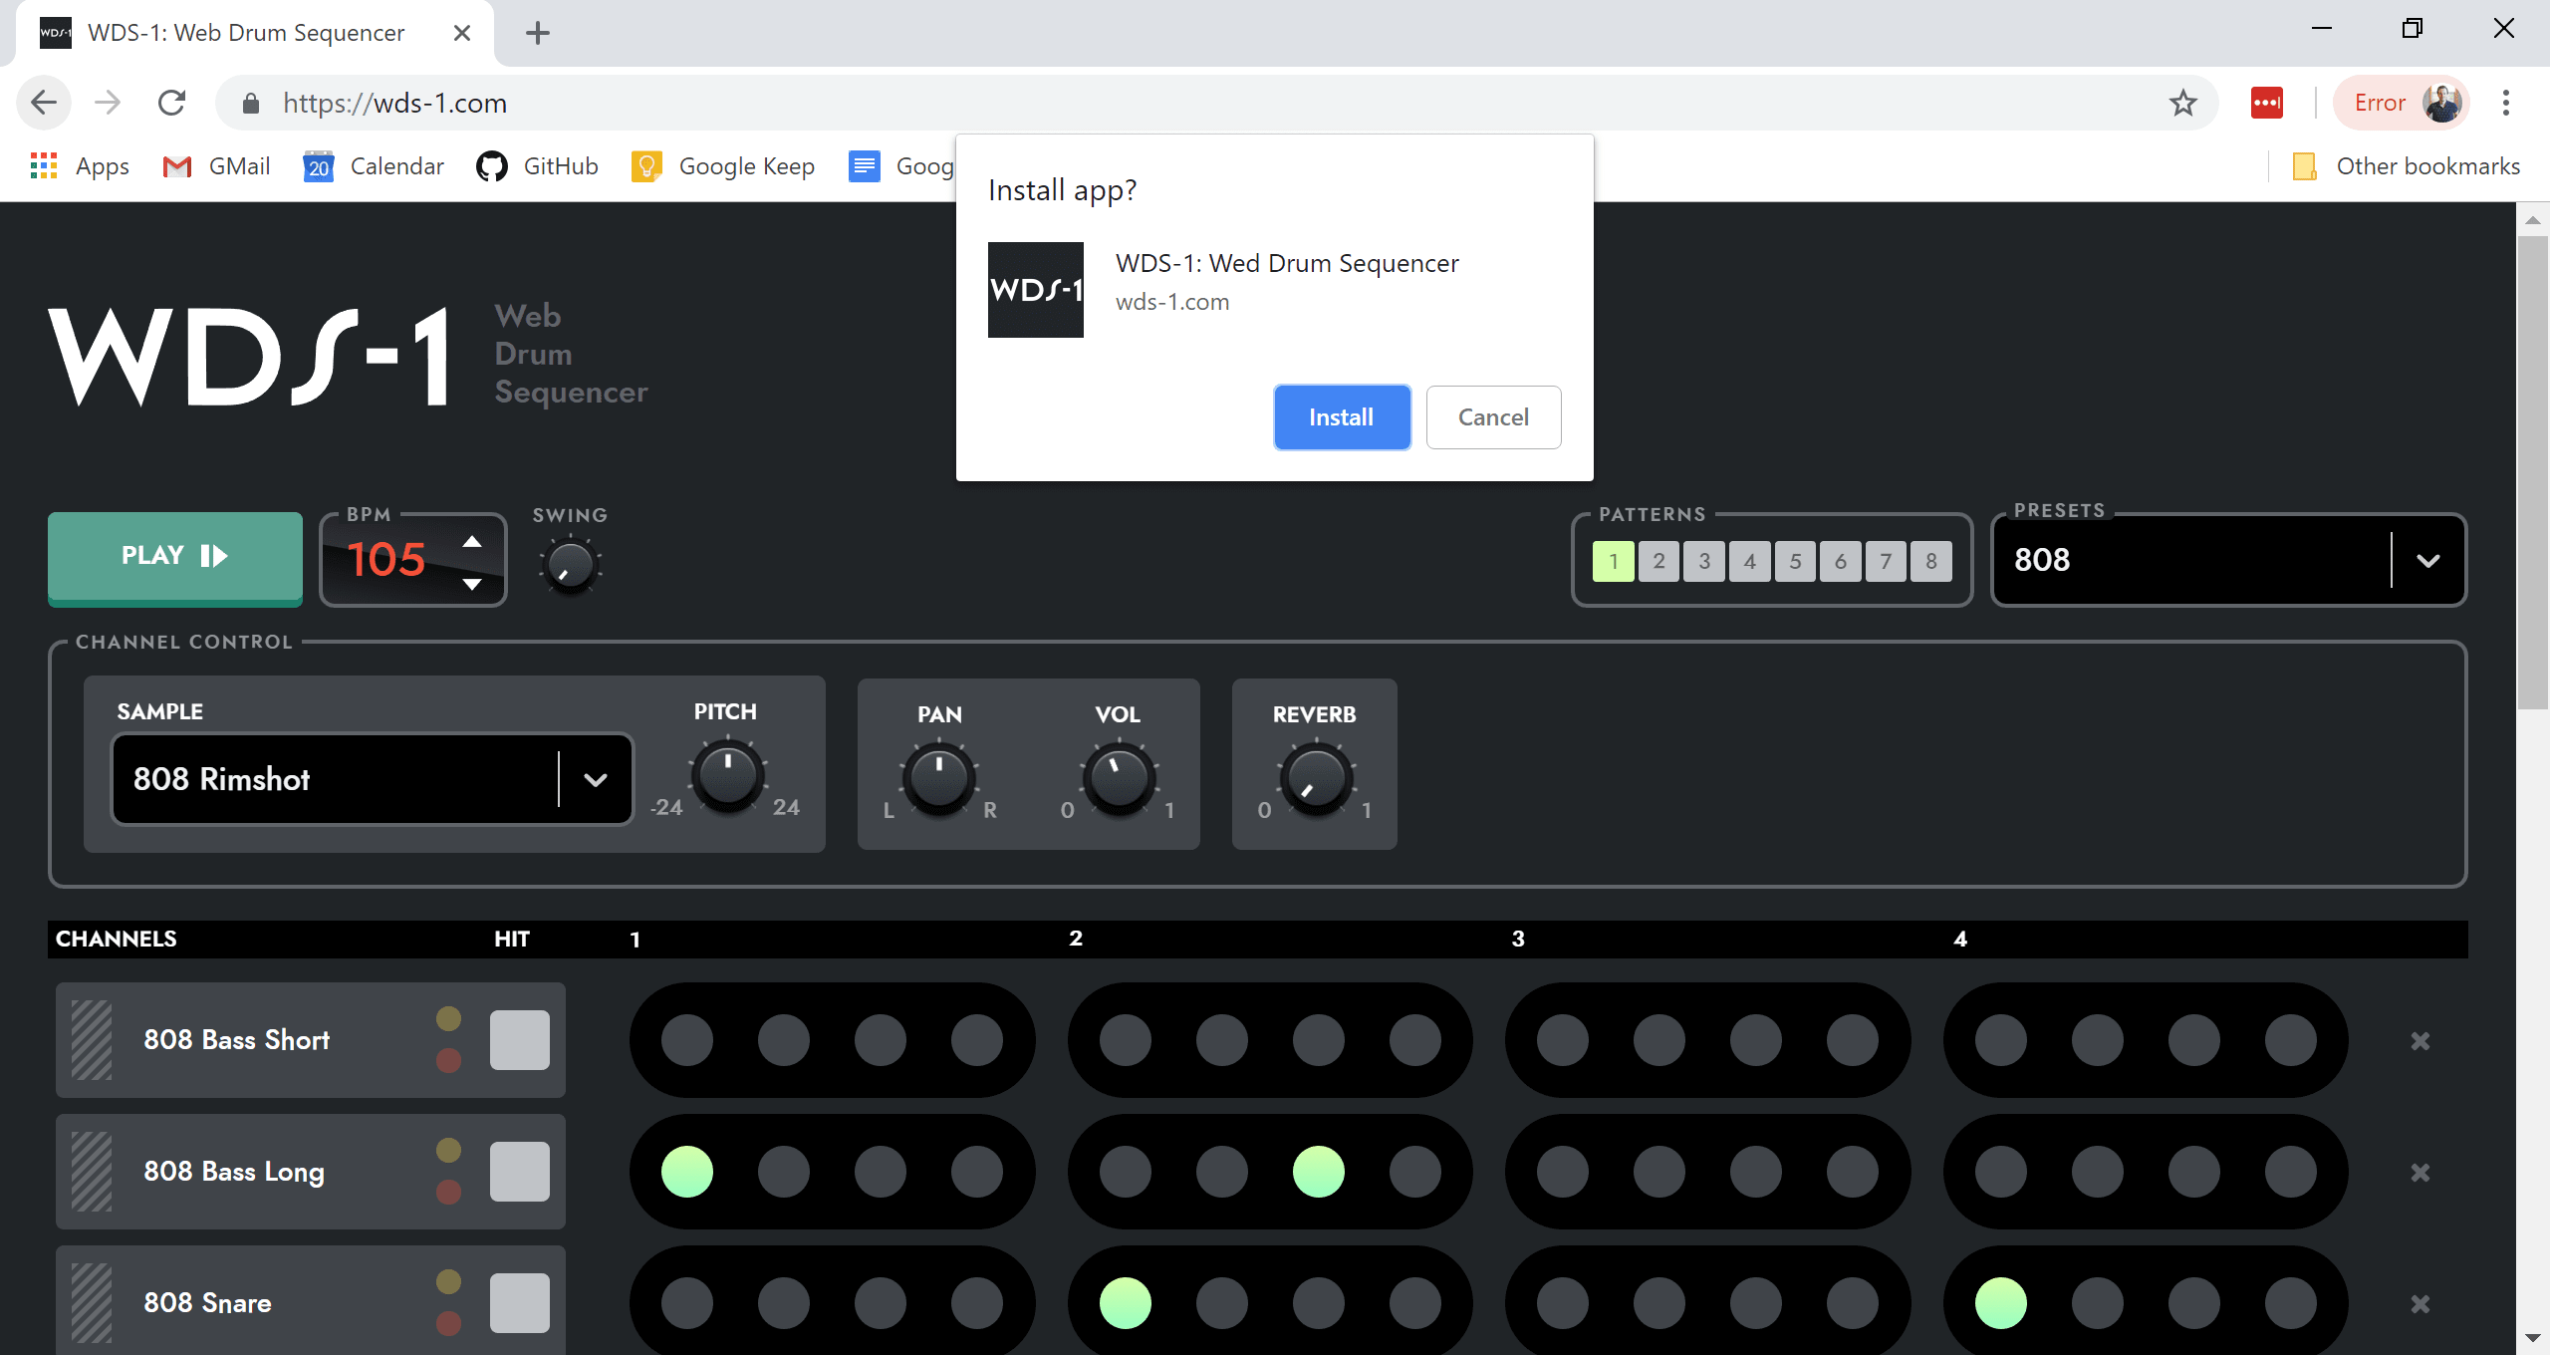Remove the 808 Bass Short channel with X
This screenshot has width=2550, height=1355.
click(2421, 1041)
